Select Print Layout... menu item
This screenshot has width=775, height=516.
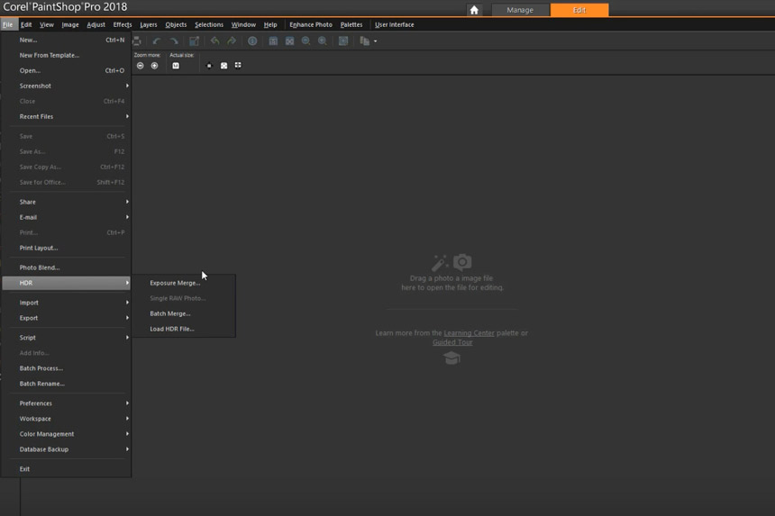tap(66, 248)
